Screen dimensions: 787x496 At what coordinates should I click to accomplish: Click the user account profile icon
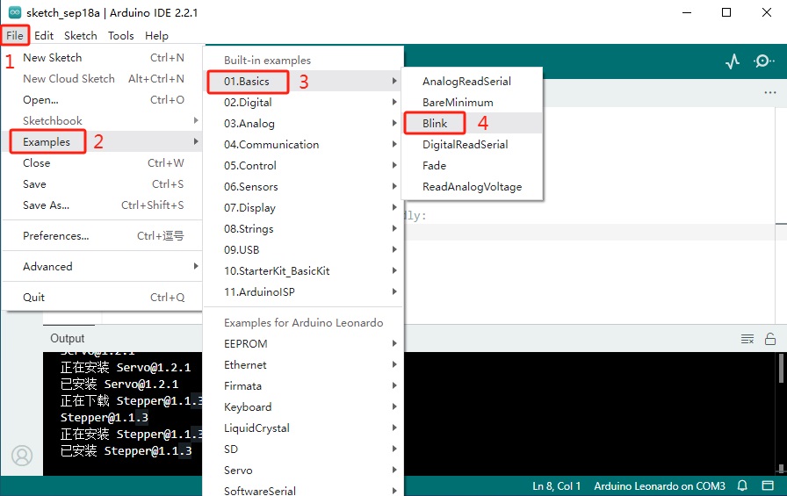point(22,456)
